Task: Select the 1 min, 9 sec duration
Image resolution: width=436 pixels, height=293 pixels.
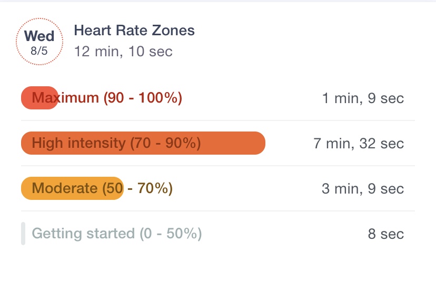Action: pos(363,98)
